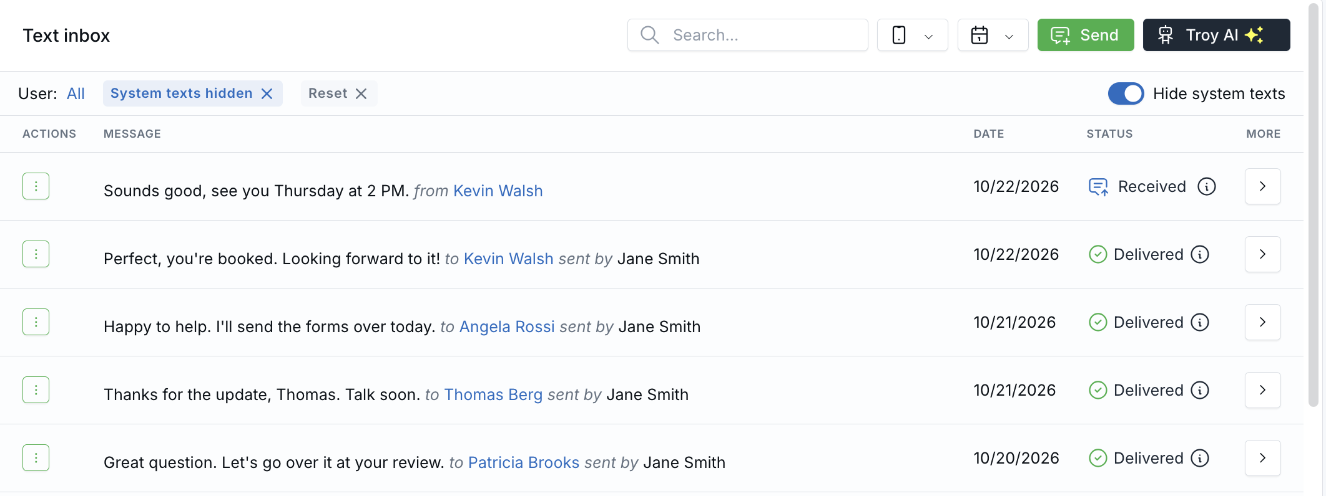The height and width of the screenshot is (496, 1326).
Task: Open Patricia Brooks contact link
Action: click(524, 462)
